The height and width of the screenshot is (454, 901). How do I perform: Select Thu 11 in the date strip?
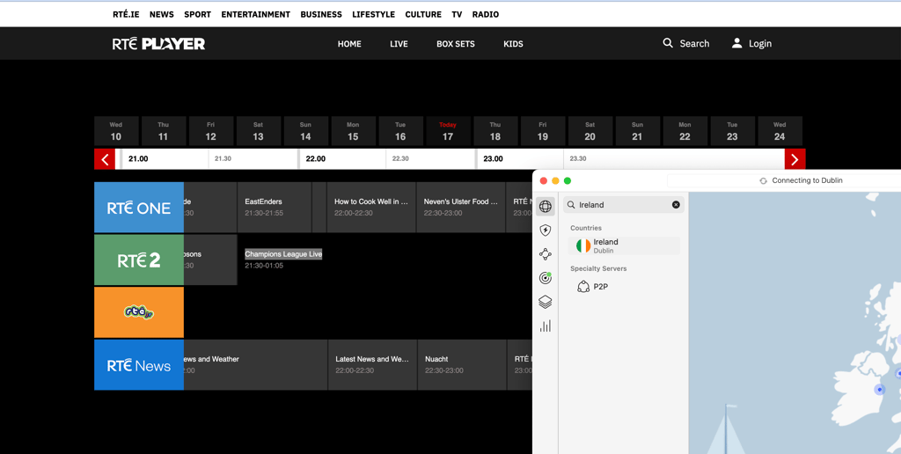(x=163, y=131)
